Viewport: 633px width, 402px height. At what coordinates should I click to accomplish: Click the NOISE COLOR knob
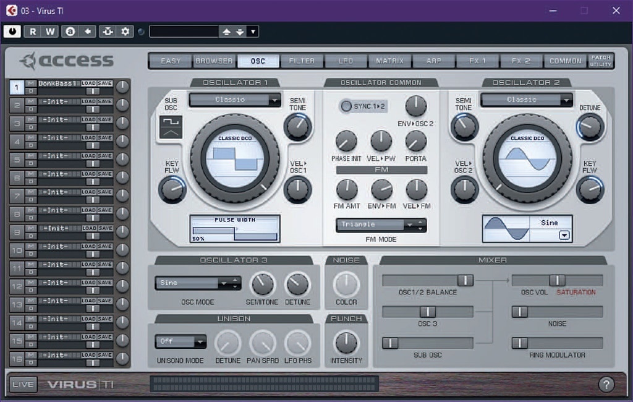coord(346,284)
